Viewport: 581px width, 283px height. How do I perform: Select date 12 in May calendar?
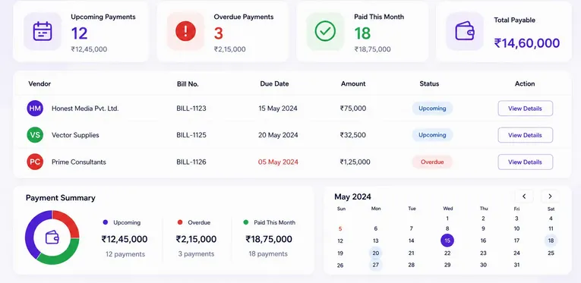pos(340,241)
